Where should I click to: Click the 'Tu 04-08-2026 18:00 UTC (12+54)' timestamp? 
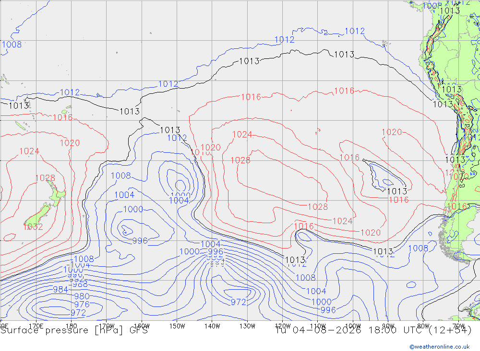point(374,330)
